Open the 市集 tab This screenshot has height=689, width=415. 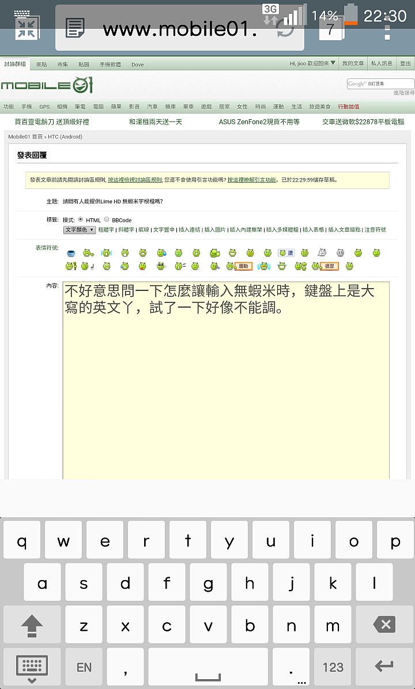tap(62, 64)
